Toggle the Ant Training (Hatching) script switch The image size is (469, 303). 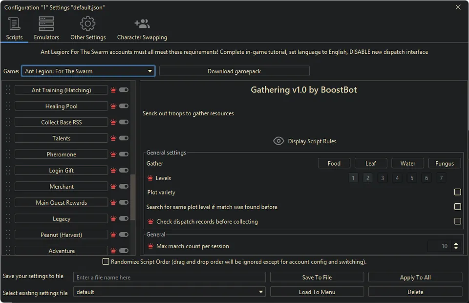click(124, 90)
